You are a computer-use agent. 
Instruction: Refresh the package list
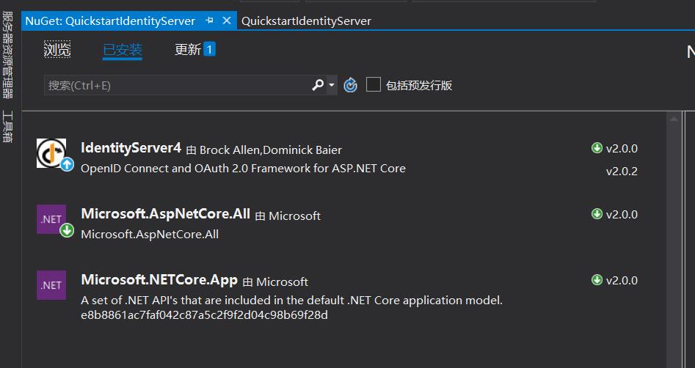(x=350, y=85)
